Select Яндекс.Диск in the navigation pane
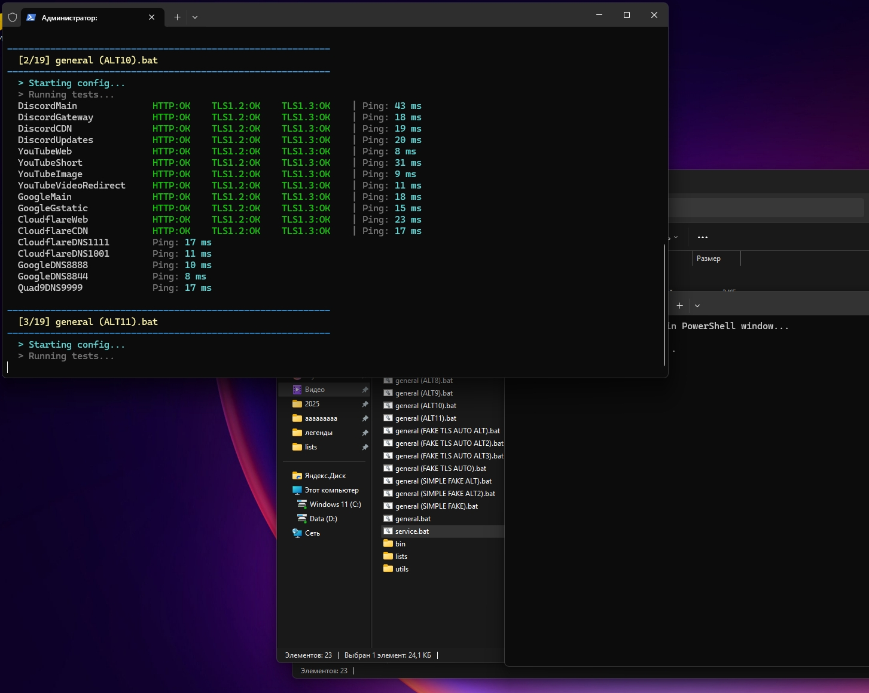Image resolution: width=869 pixels, height=693 pixels. click(325, 476)
